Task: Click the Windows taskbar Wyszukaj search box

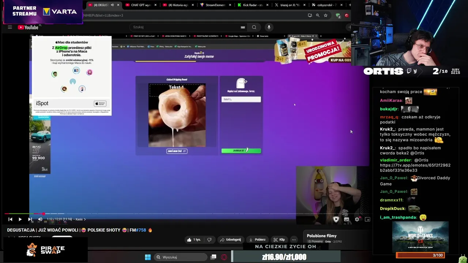Action: click(181, 257)
